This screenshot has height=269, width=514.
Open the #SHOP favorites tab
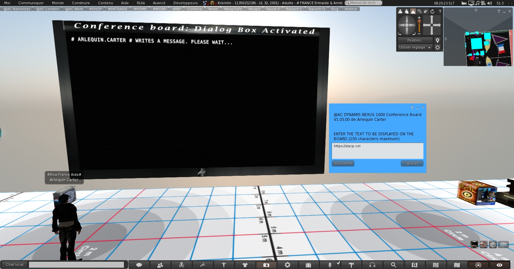pos(95,9)
